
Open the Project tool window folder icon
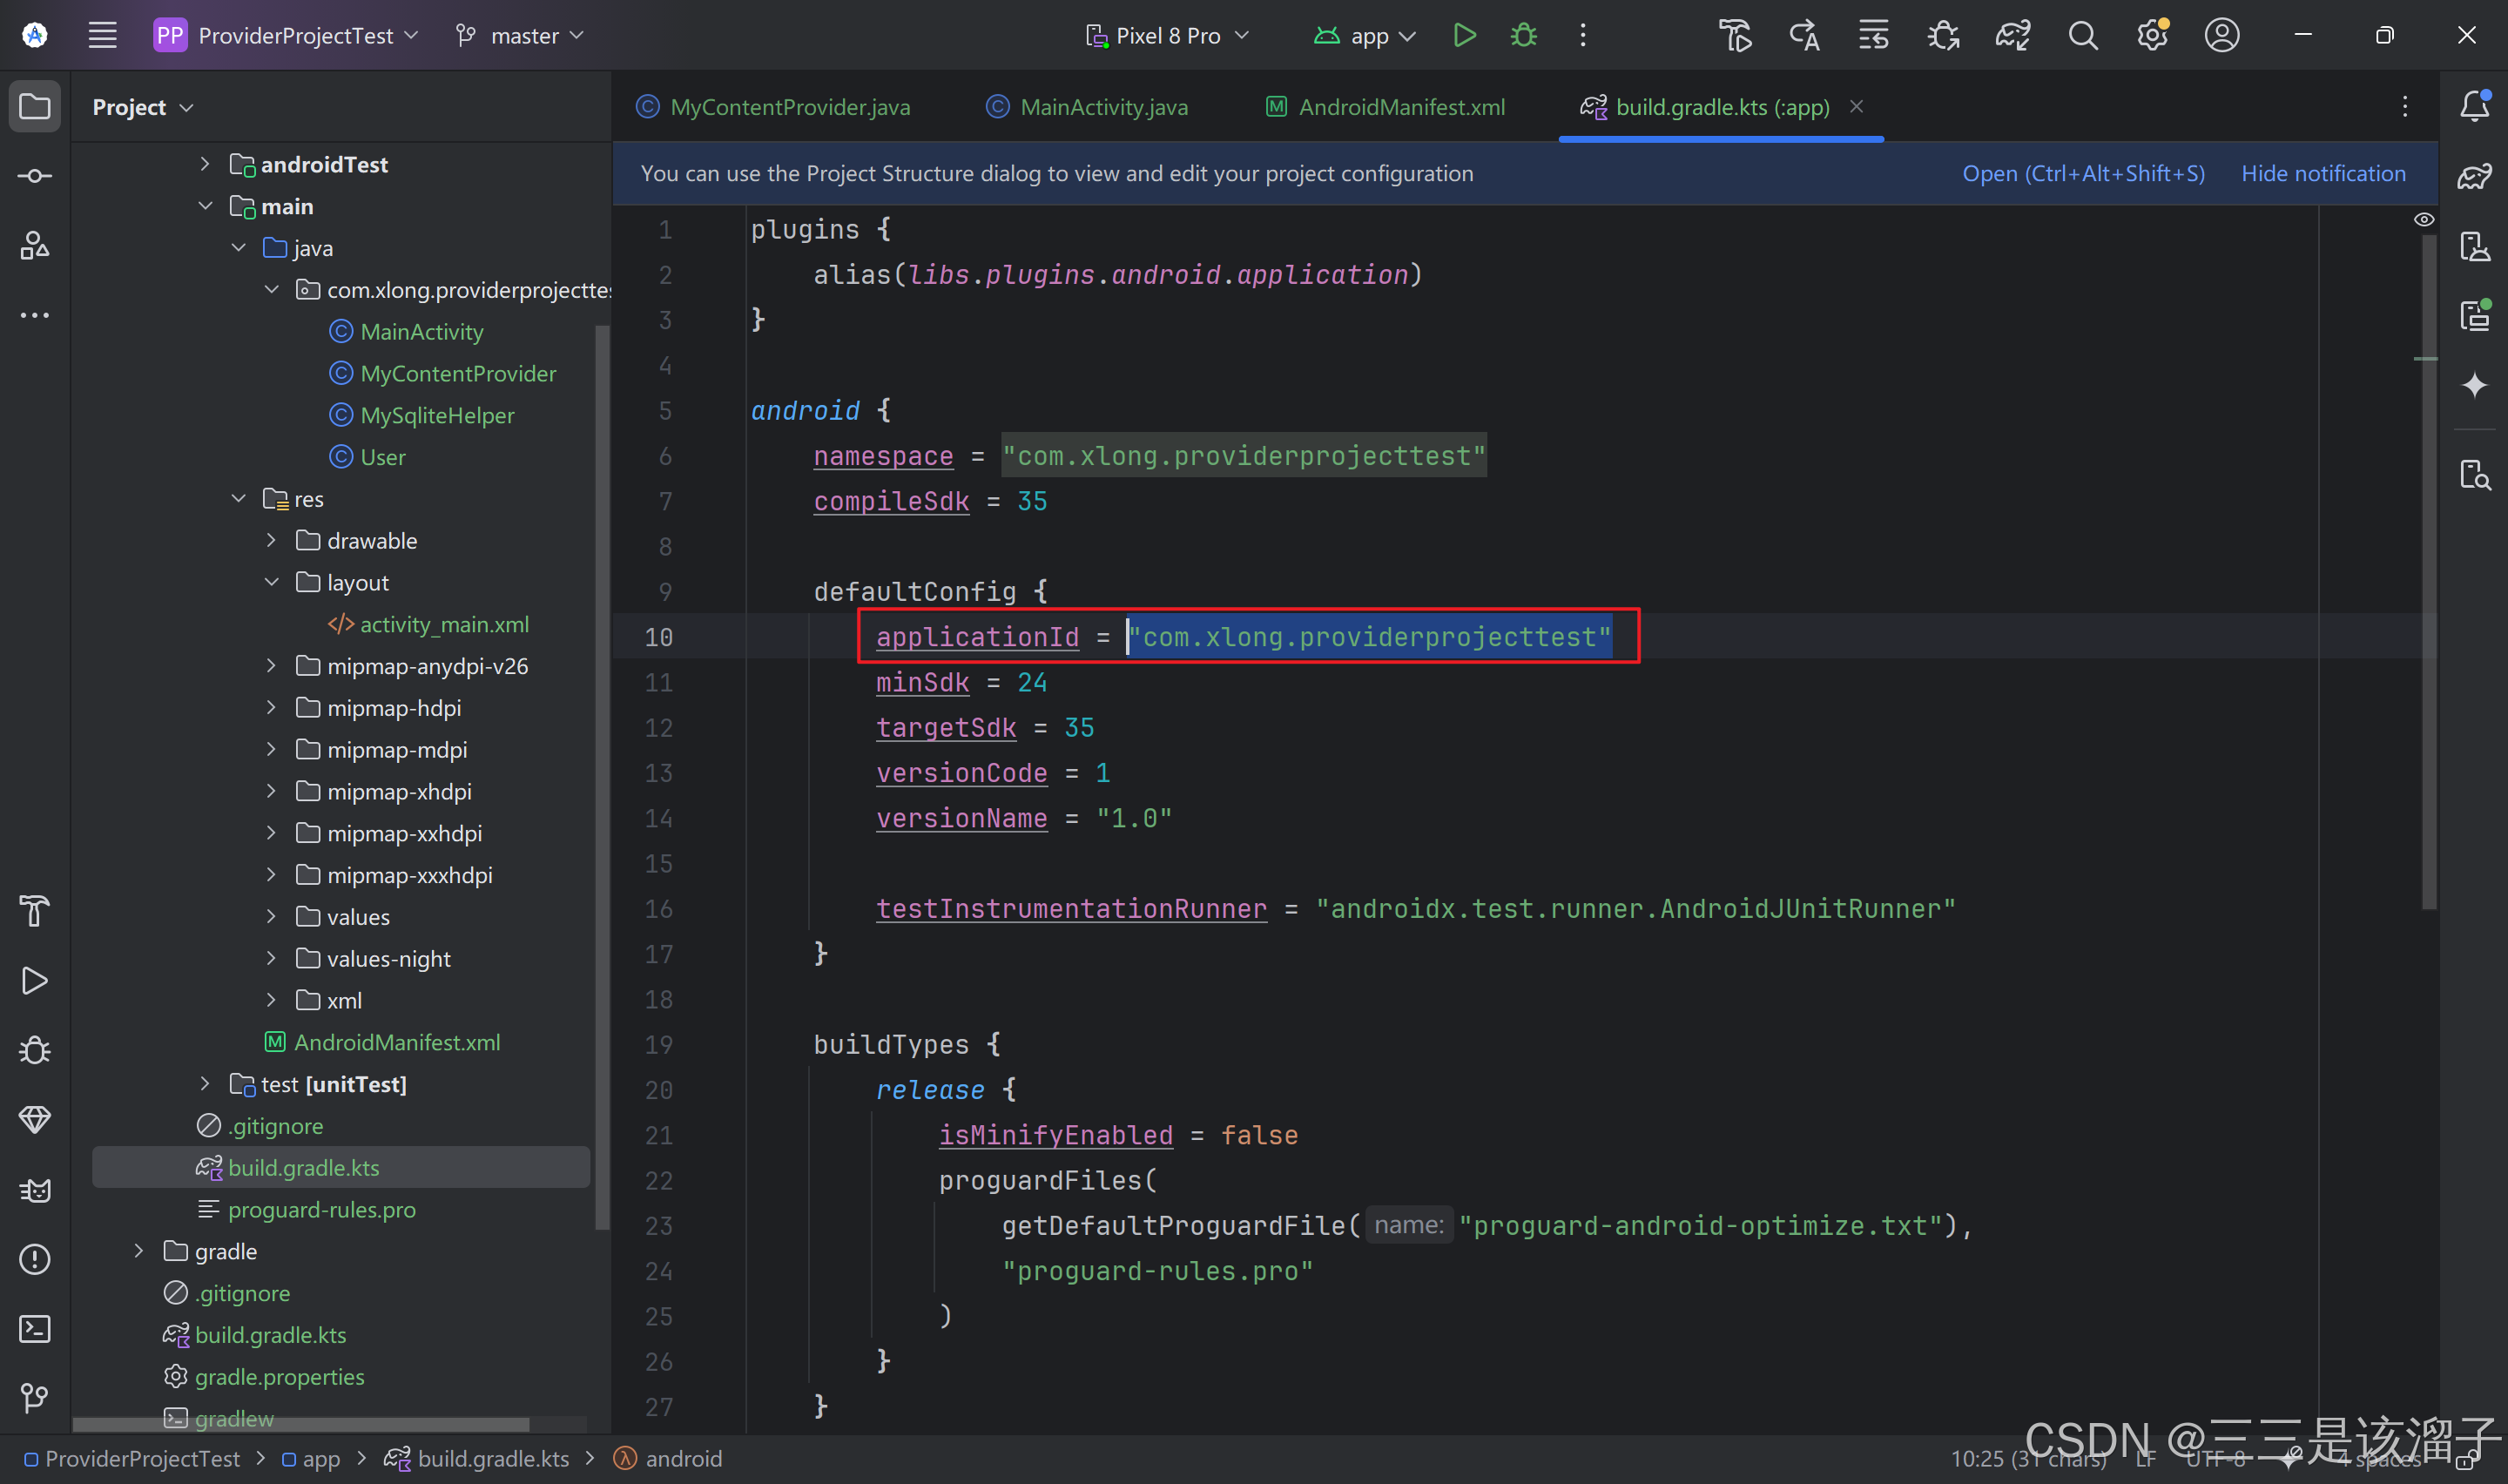tap(35, 106)
